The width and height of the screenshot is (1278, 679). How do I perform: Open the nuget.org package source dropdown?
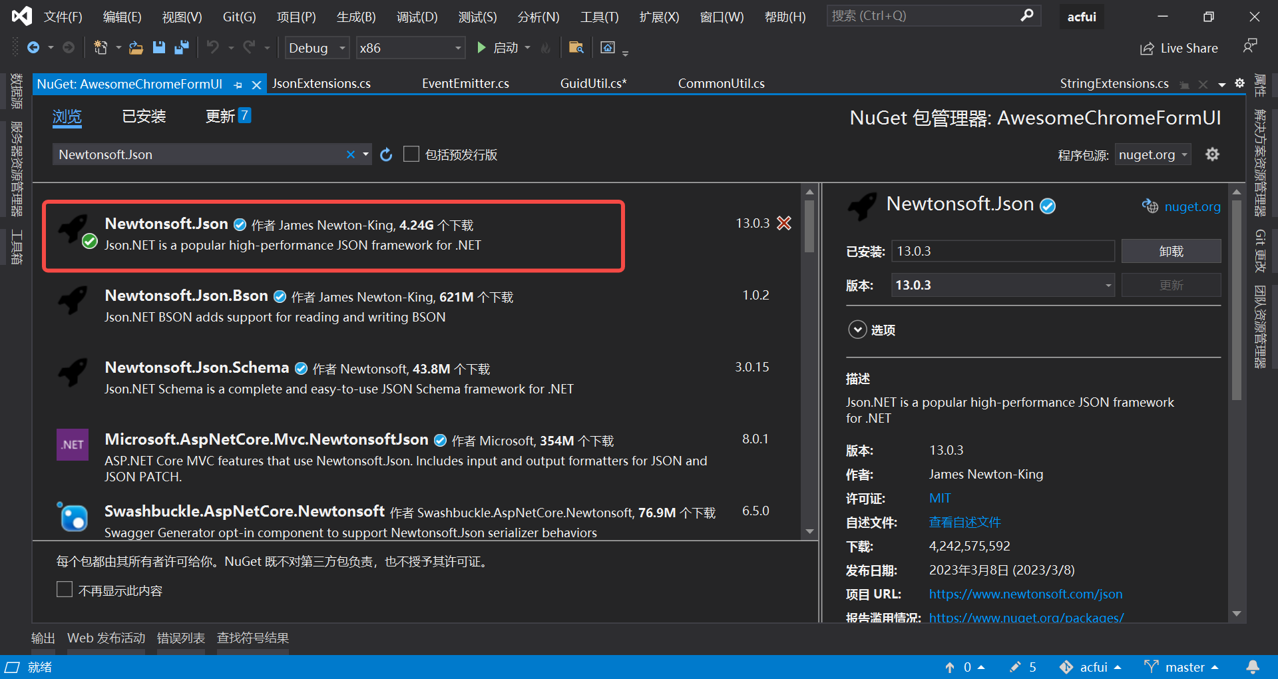click(x=1153, y=154)
